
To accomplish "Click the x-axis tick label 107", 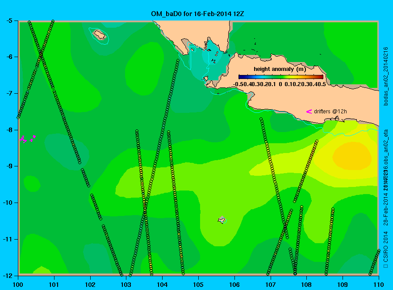I will tap(271, 285).
